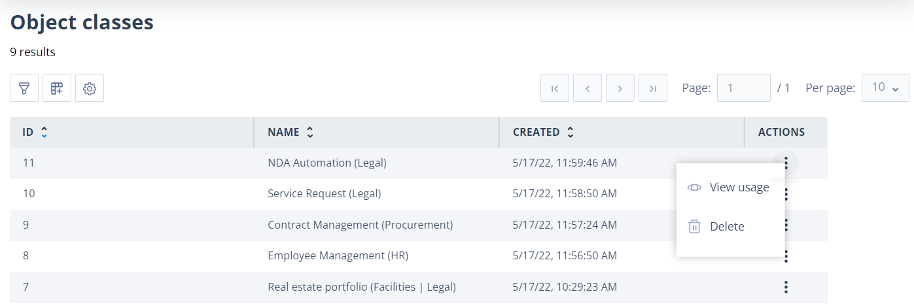Sort table by CREATED column
Viewport: 914px width, 307px height.
(x=571, y=132)
